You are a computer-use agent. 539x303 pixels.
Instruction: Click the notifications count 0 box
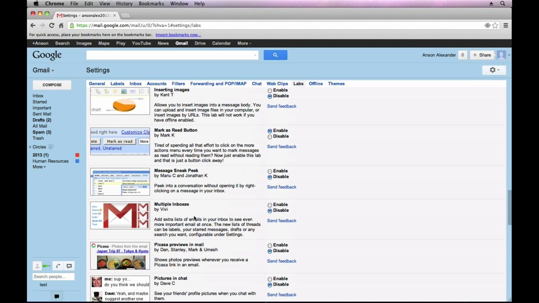pyautogui.click(x=462, y=55)
